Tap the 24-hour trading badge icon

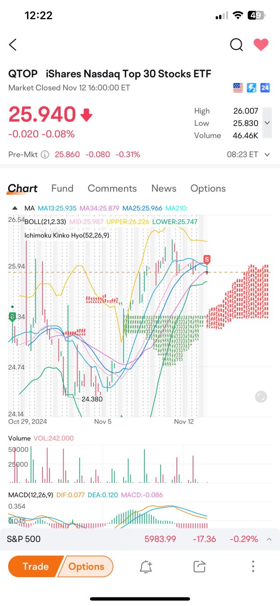pos(265,87)
